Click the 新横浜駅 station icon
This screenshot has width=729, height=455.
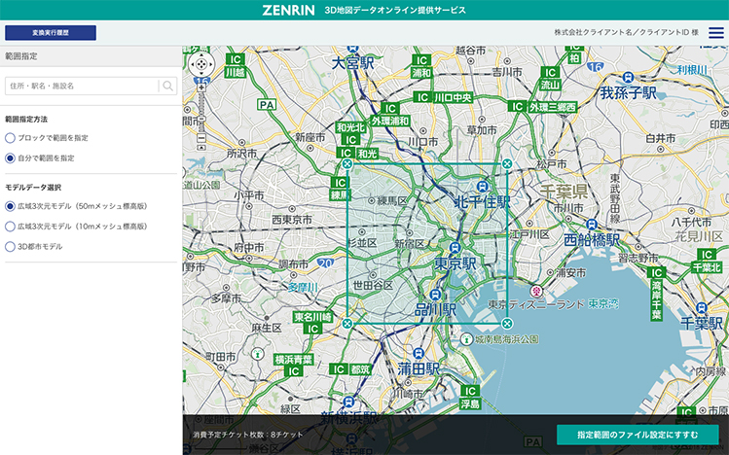pyautogui.click(x=349, y=402)
